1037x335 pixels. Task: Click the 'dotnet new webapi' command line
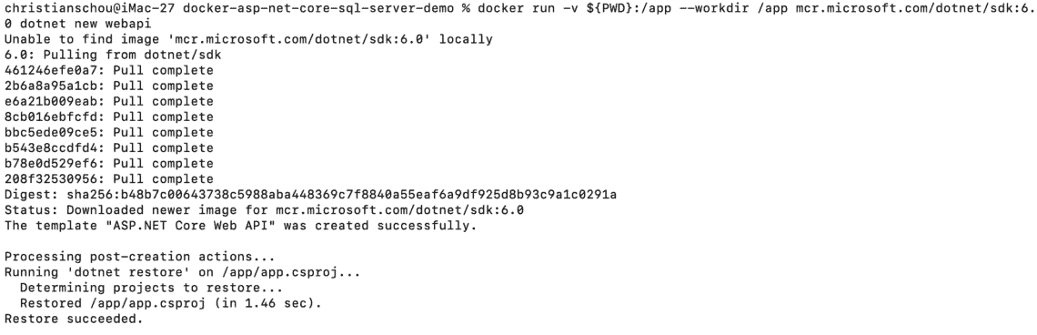(86, 23)
